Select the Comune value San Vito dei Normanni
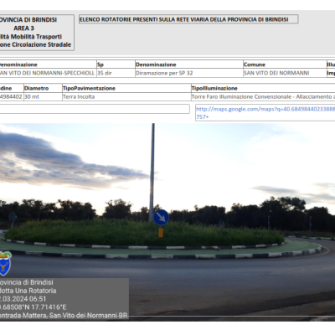 coord(285,73)
